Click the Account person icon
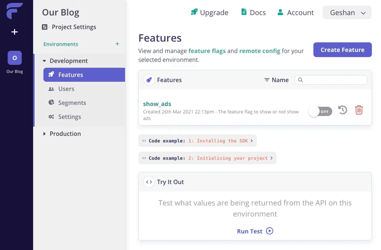This screenshot has width=381, height=250. 280,12
